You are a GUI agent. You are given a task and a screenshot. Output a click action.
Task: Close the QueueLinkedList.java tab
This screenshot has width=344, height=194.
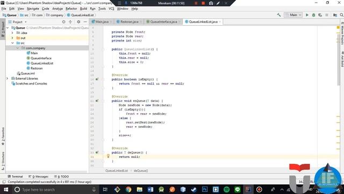coord(220,22)
